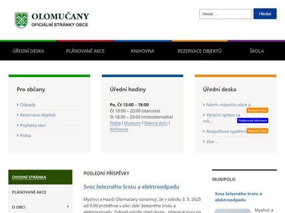285x213 pixels.
Task: Click the chevron bullet before Odpady
Action: click(x=18, y=105)
